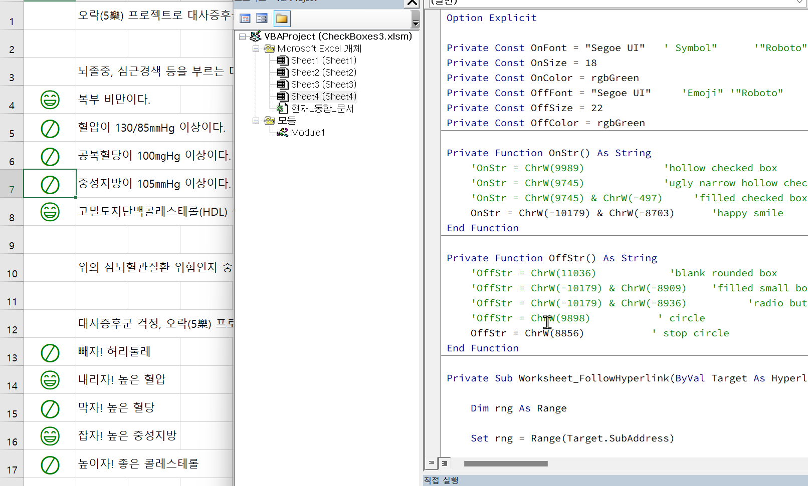Click the Private Function OnStr() declaration
The width and height of the screenshot is (808, 486).
pos(549,153)
